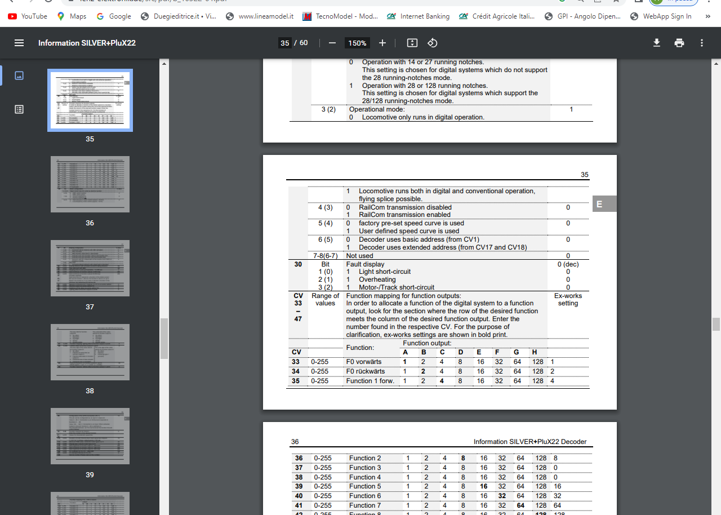Rotate the document counterclockwise
The image size is (721, 515).
coord(432,43)
